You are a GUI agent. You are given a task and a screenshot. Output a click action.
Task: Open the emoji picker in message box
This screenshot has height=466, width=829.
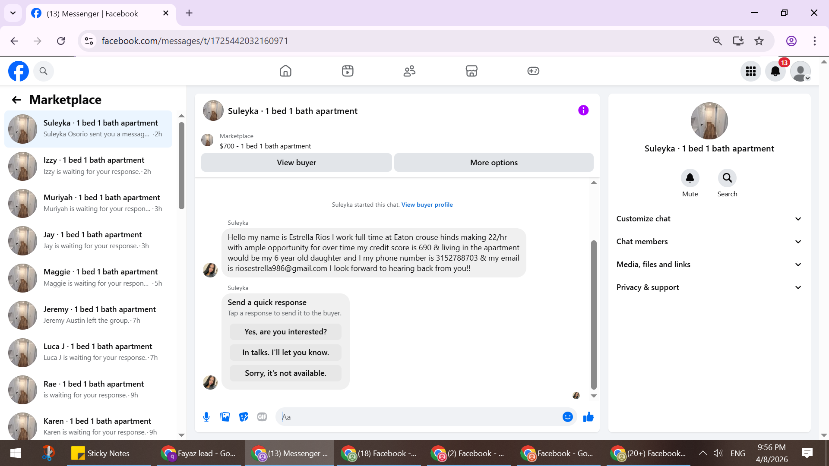coord(567,417)
